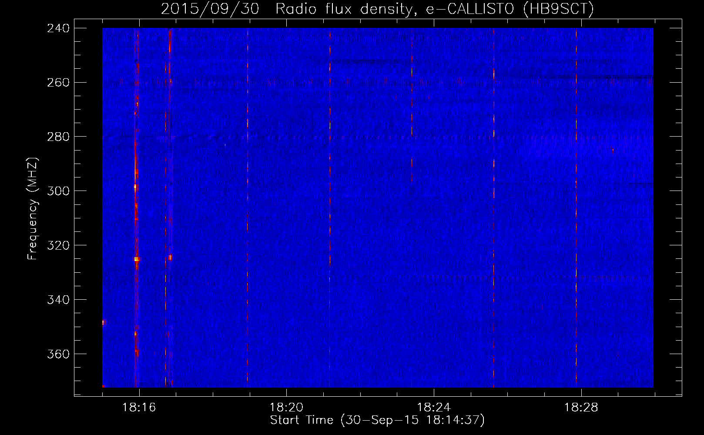Screen dimensions: 704x435
Task: Click the 'Start Time (30-Sep-15 18:14:37)' label
Action: 377,420
